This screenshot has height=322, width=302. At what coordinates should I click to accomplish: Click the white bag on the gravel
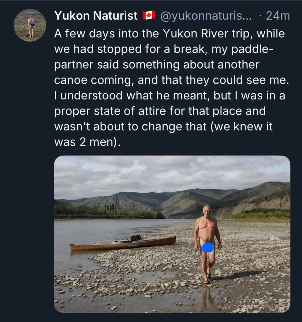[x=275, y=238]
